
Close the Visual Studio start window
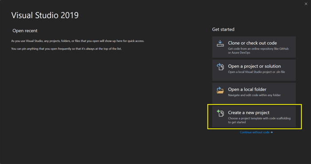tap(306, 4)
